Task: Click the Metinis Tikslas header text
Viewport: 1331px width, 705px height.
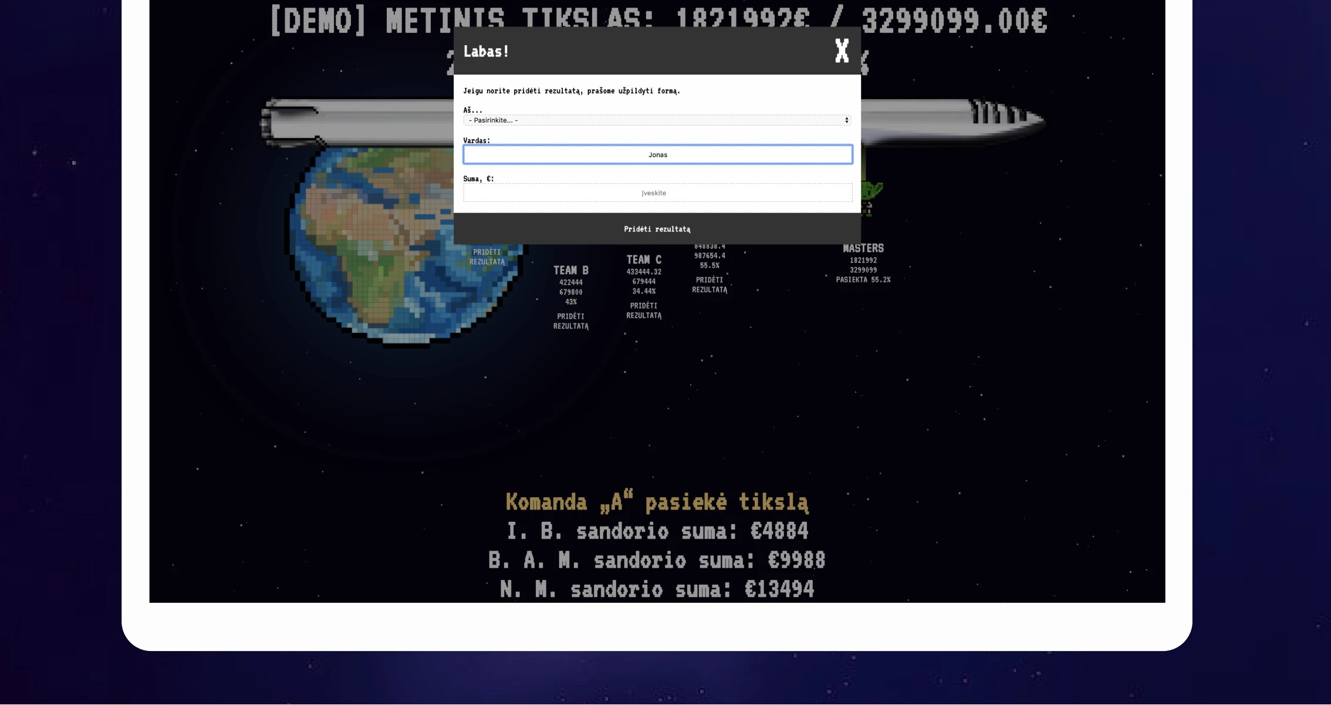Action: (658, 19)
